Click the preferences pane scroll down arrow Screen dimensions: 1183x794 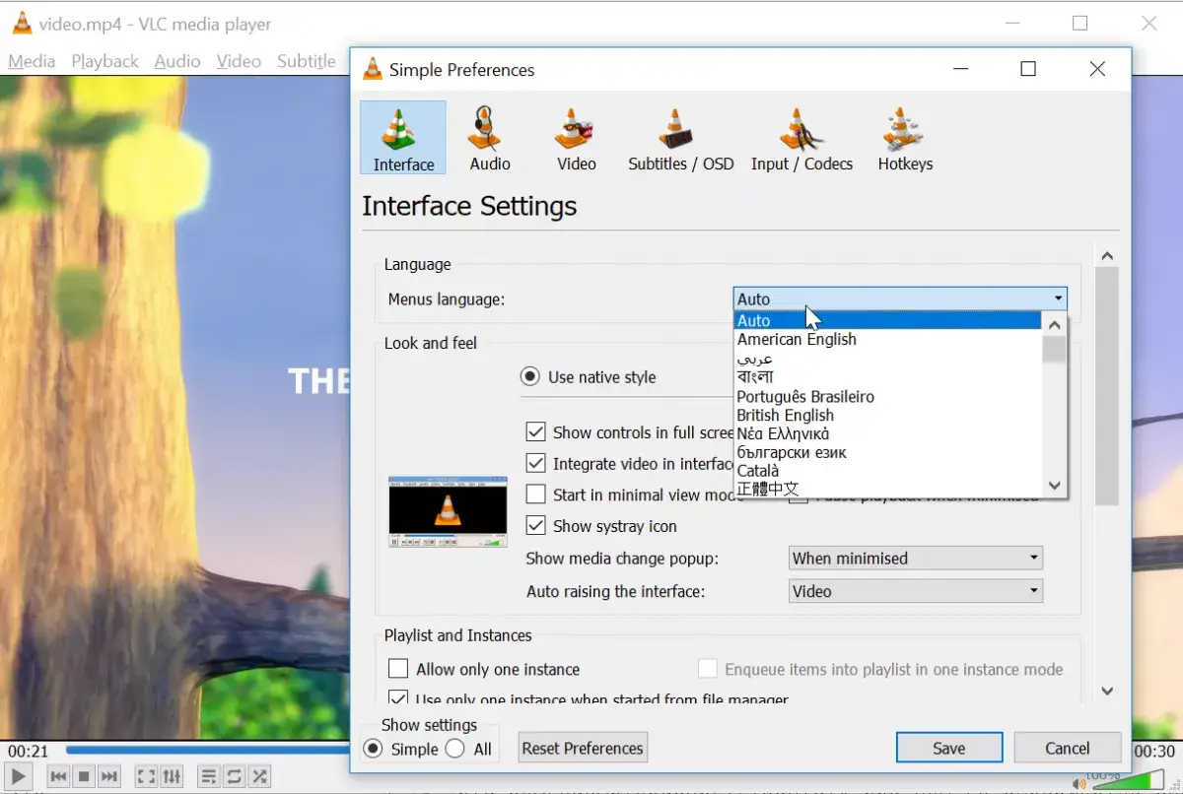(x=1107, y=692)
